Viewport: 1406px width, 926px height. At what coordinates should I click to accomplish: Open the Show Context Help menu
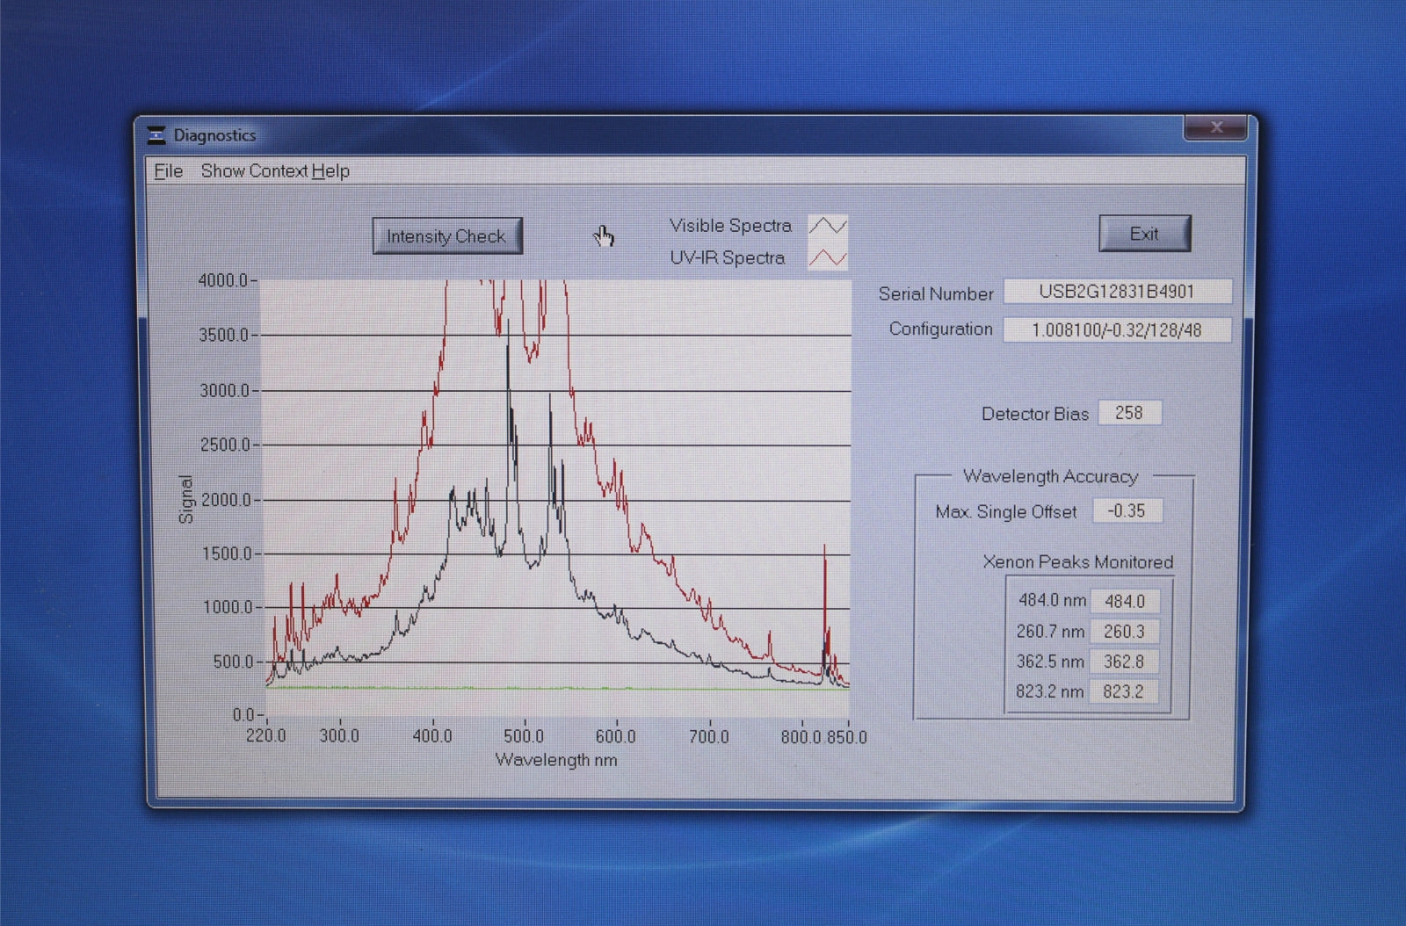coord(275,171)
